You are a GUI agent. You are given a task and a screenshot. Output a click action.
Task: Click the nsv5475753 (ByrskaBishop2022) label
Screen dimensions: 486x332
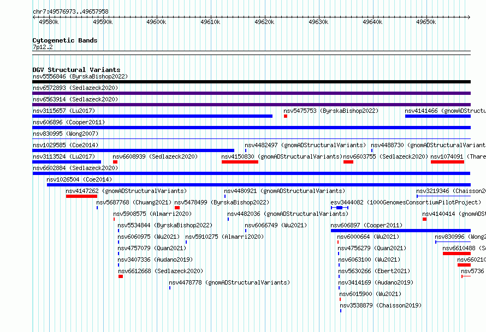[x=331, y=111]
